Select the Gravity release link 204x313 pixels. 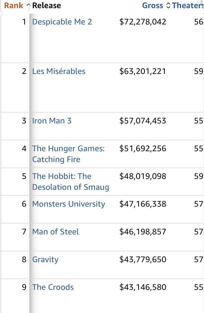point(45,259)
